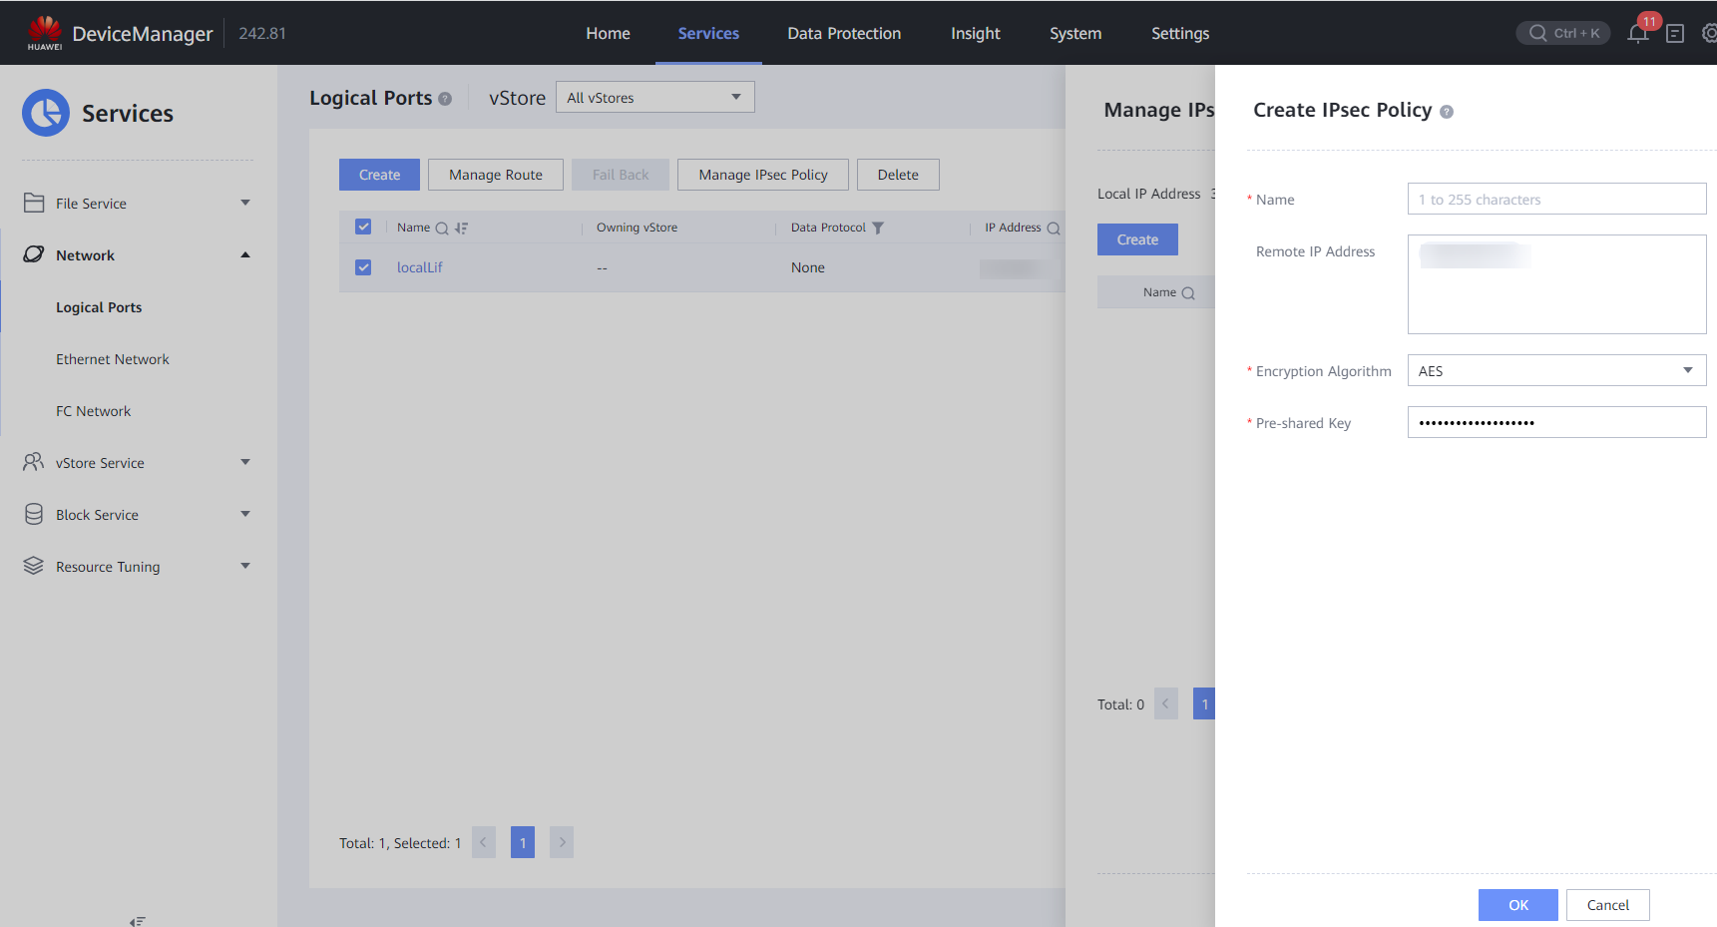Open the Encryption Algorithm dropdown
Screen dimensions: 1717x927
[1556, 371]
